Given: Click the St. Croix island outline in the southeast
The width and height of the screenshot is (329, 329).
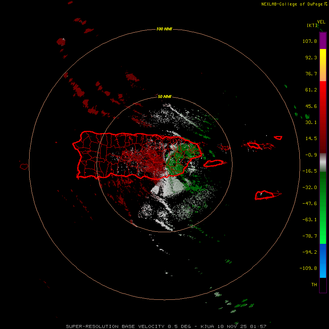Looking at the screenshot, I should 265,195.
